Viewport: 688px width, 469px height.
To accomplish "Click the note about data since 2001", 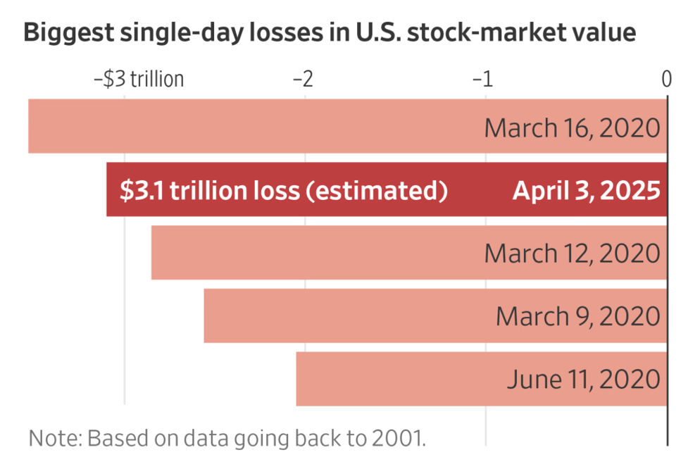I will 227,439.
